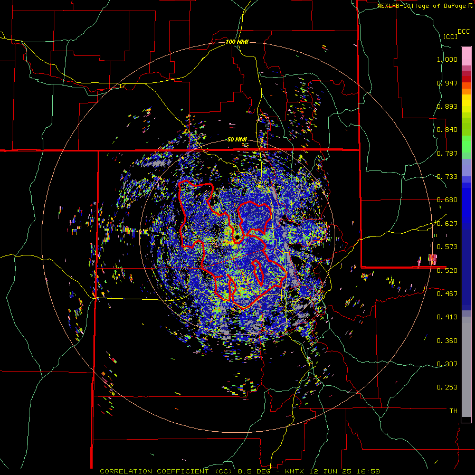The width and height of the screenshot is (475, 475).
Task: Click the 0.680 value on the color scale
Action: point(447,200)
